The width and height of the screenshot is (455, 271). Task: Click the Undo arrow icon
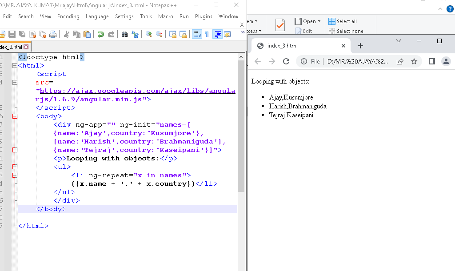pos(101,34)
